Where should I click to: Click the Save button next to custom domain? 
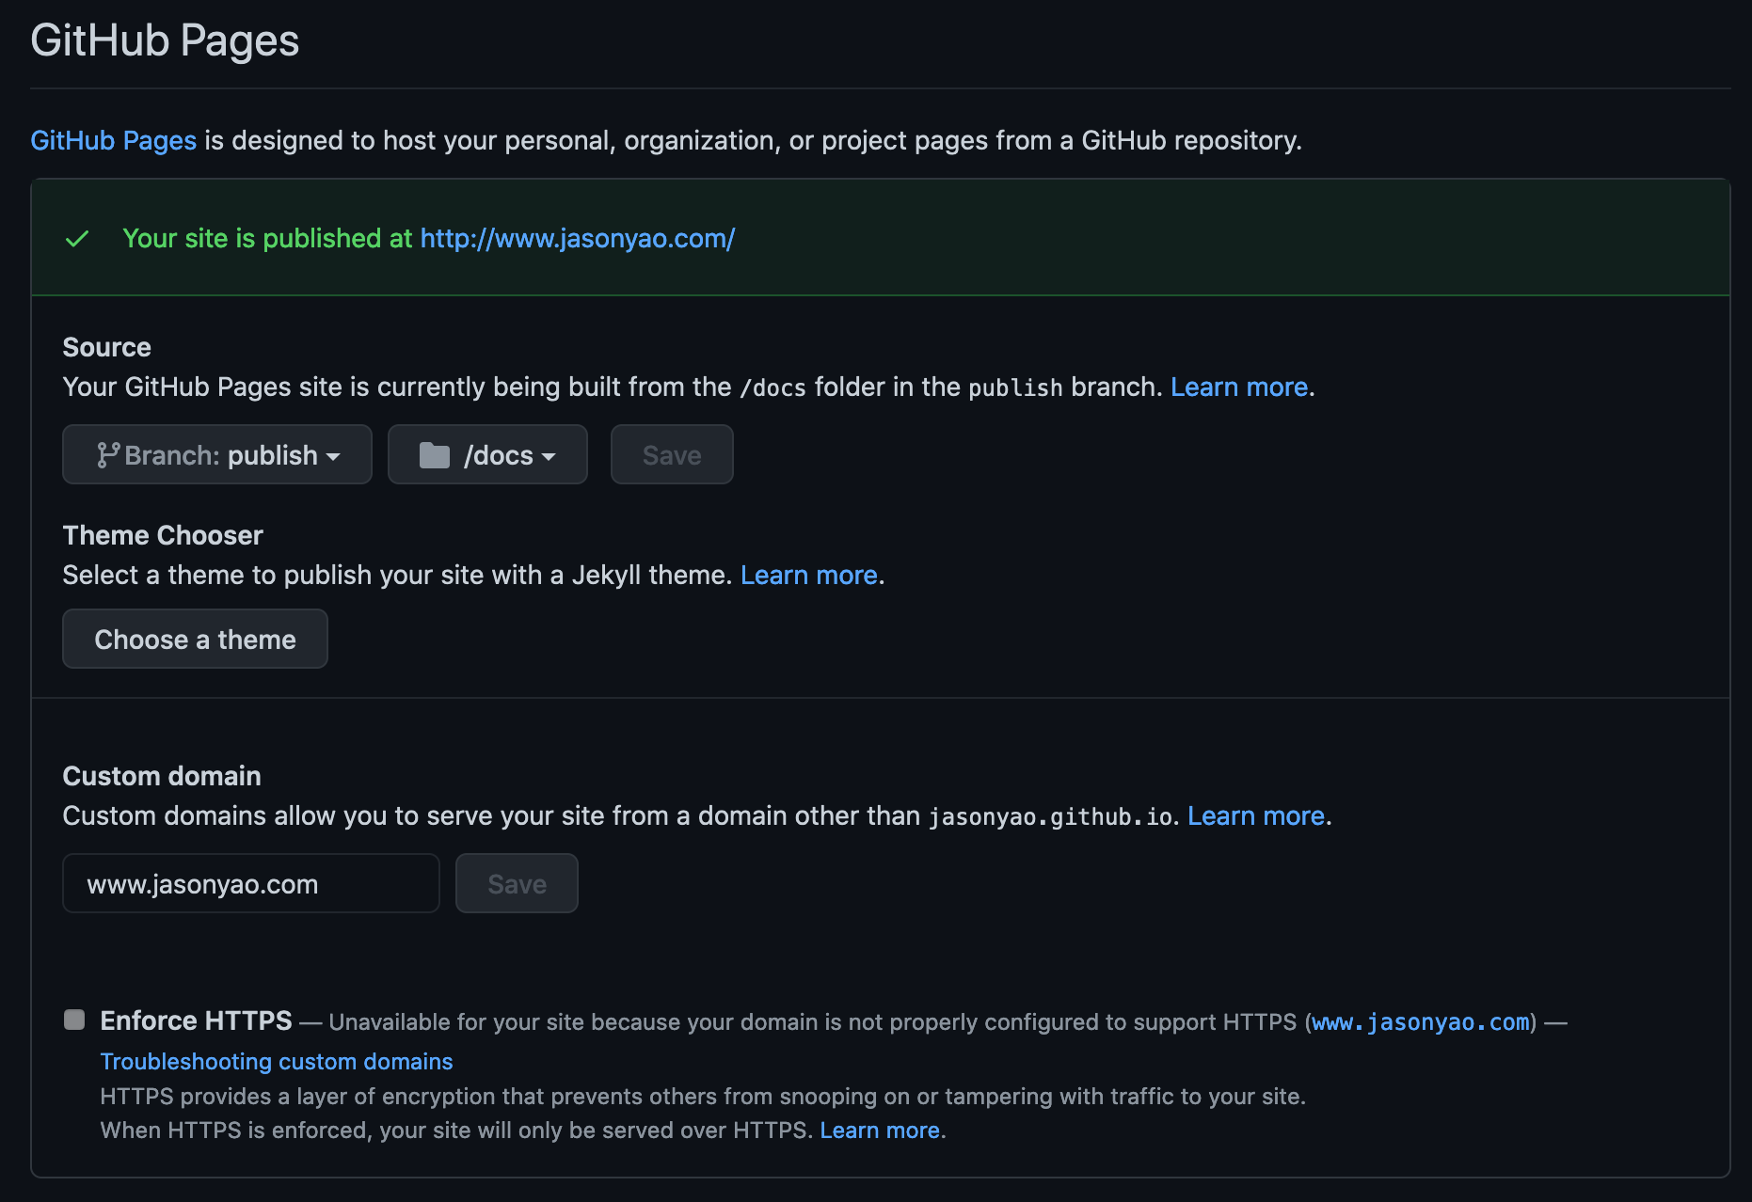pyautogui.click(x=517, y=883)
